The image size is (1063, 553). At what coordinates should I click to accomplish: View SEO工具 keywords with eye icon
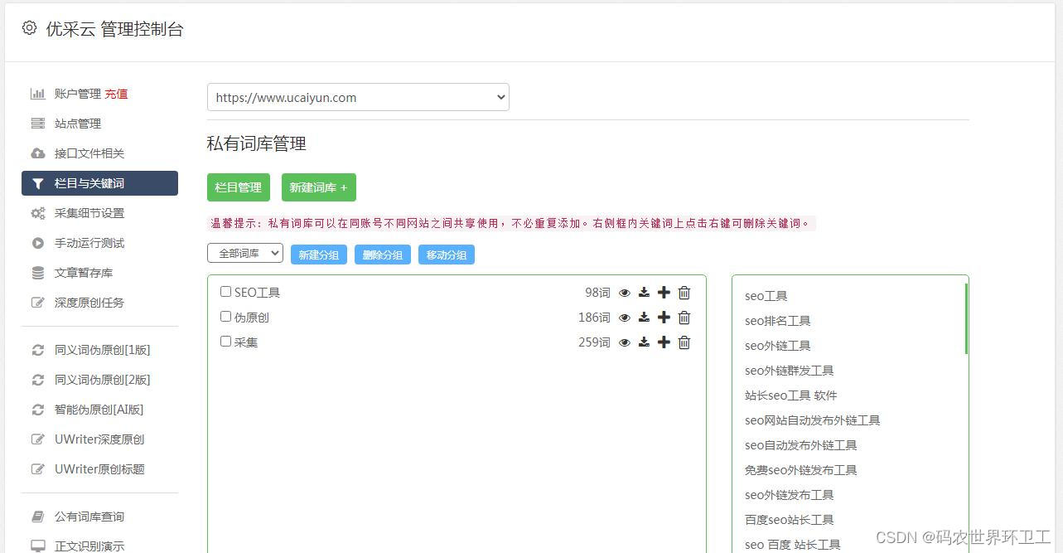pyautogui.click(x=625, y=293)
